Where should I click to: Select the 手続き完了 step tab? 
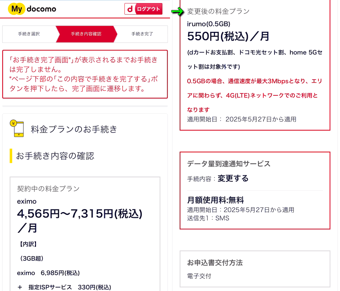142,34
